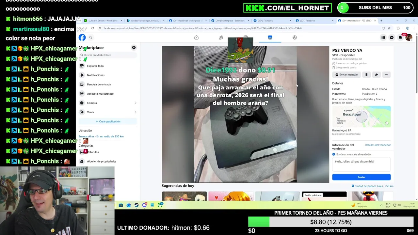Image resolution: width=418 pixels, height=235 pixels.
Task: Expand the Venta submenu chevron
Action: (136, 112)
